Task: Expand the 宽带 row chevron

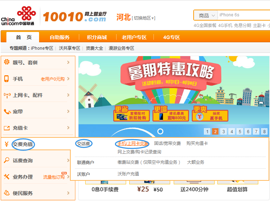Action: pyautogui.click(x=68, y=112)
